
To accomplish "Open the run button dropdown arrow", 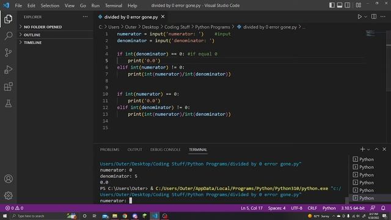I will (365, 16).
